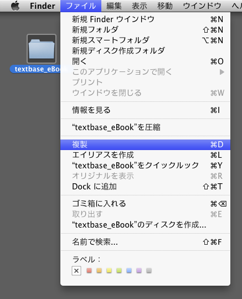Choose 複製 to duplicate the folder
This screenshot has height=299, width=242.
145,145
